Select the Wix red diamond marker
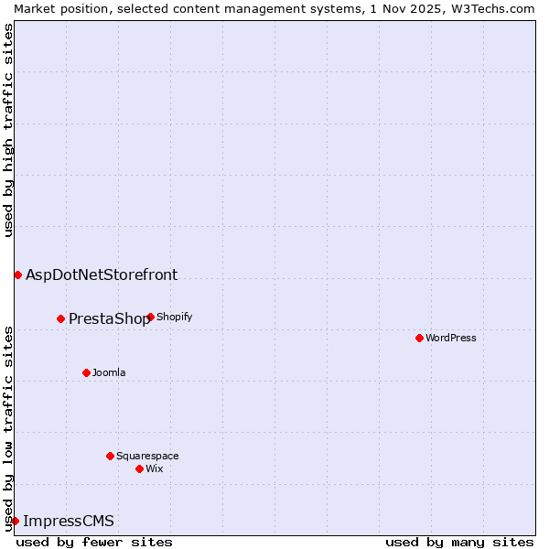This screenshot has width=549, height=549. (x=139, y=468)
